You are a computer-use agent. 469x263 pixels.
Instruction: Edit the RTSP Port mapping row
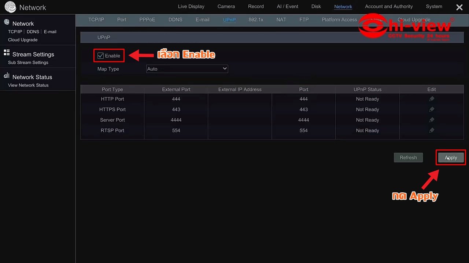tap(432, 130)
